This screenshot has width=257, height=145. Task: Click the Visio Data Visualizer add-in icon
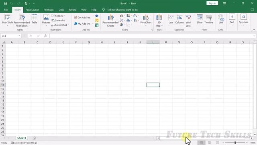(97, 16)
